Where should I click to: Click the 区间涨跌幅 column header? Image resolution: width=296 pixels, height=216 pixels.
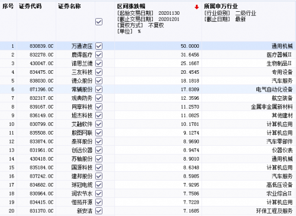(x=131, y=6)
